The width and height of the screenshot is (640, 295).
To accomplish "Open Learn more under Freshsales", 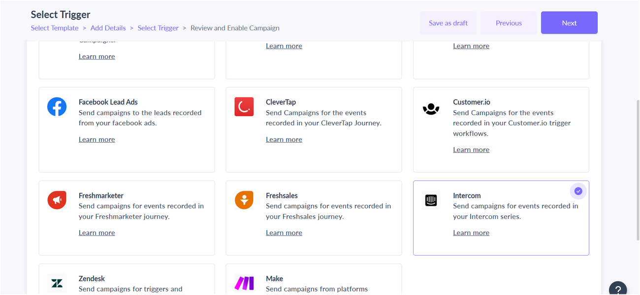I will click(x=284, y=233).
